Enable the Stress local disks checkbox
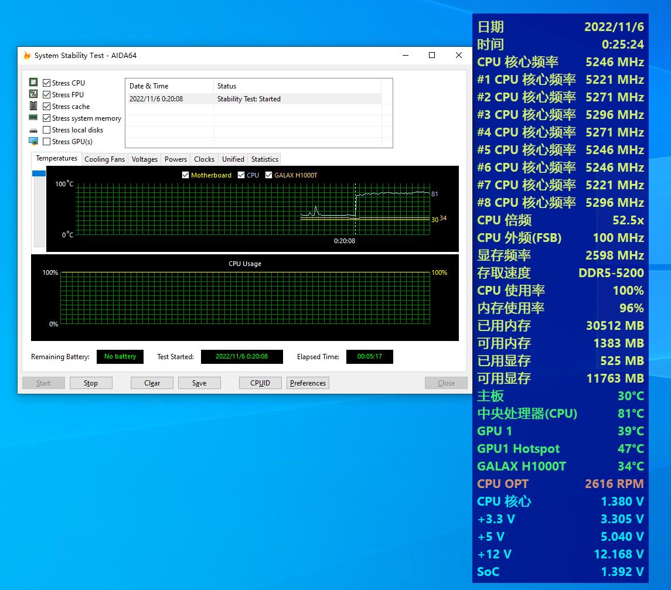The image size is (671, 590). 47,130
